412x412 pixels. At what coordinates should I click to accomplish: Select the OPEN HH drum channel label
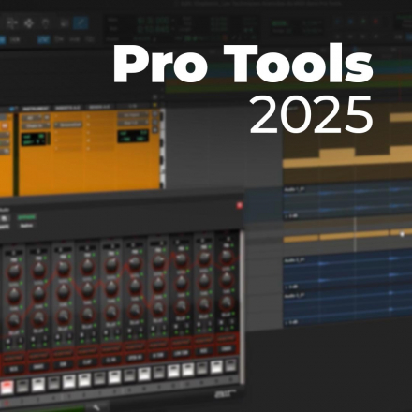pos(135,358)
